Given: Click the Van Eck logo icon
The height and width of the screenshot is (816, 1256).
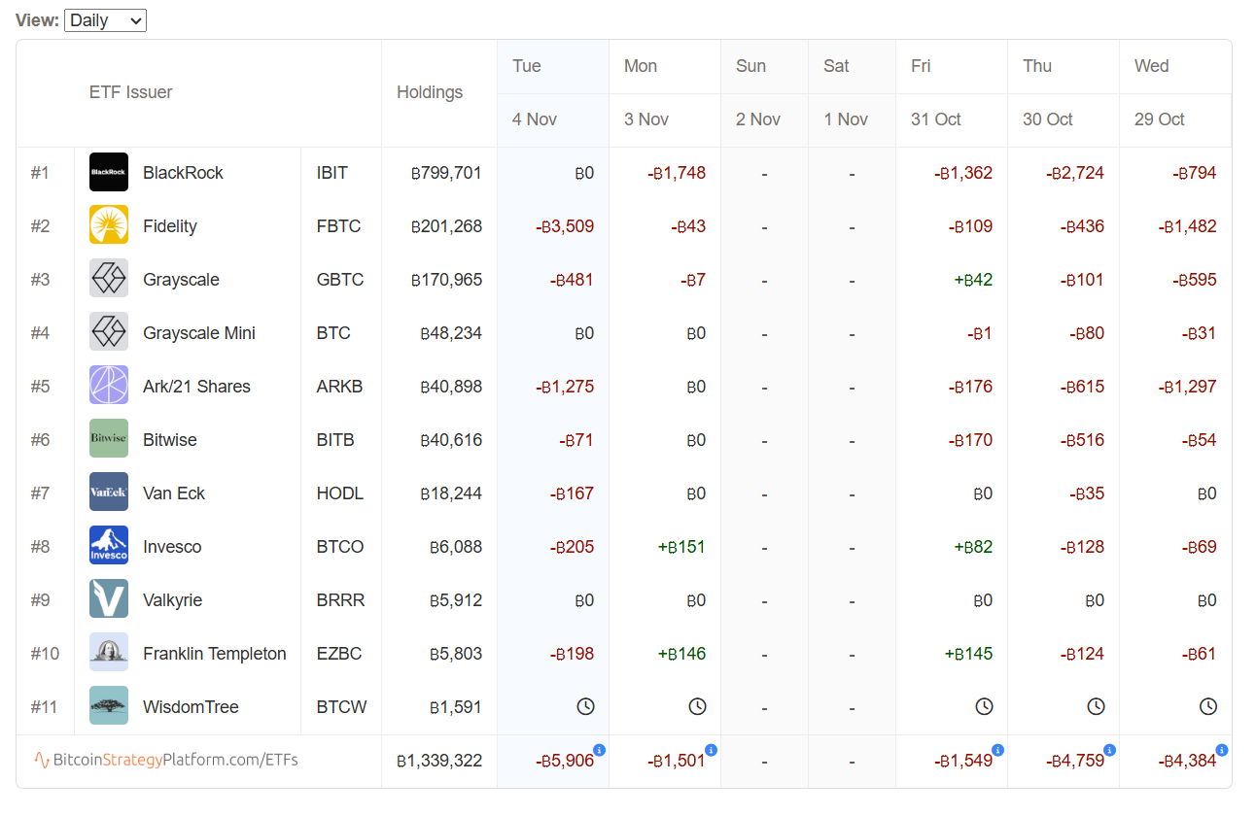Looking at the screenshot, I should (x=109, y=493).
